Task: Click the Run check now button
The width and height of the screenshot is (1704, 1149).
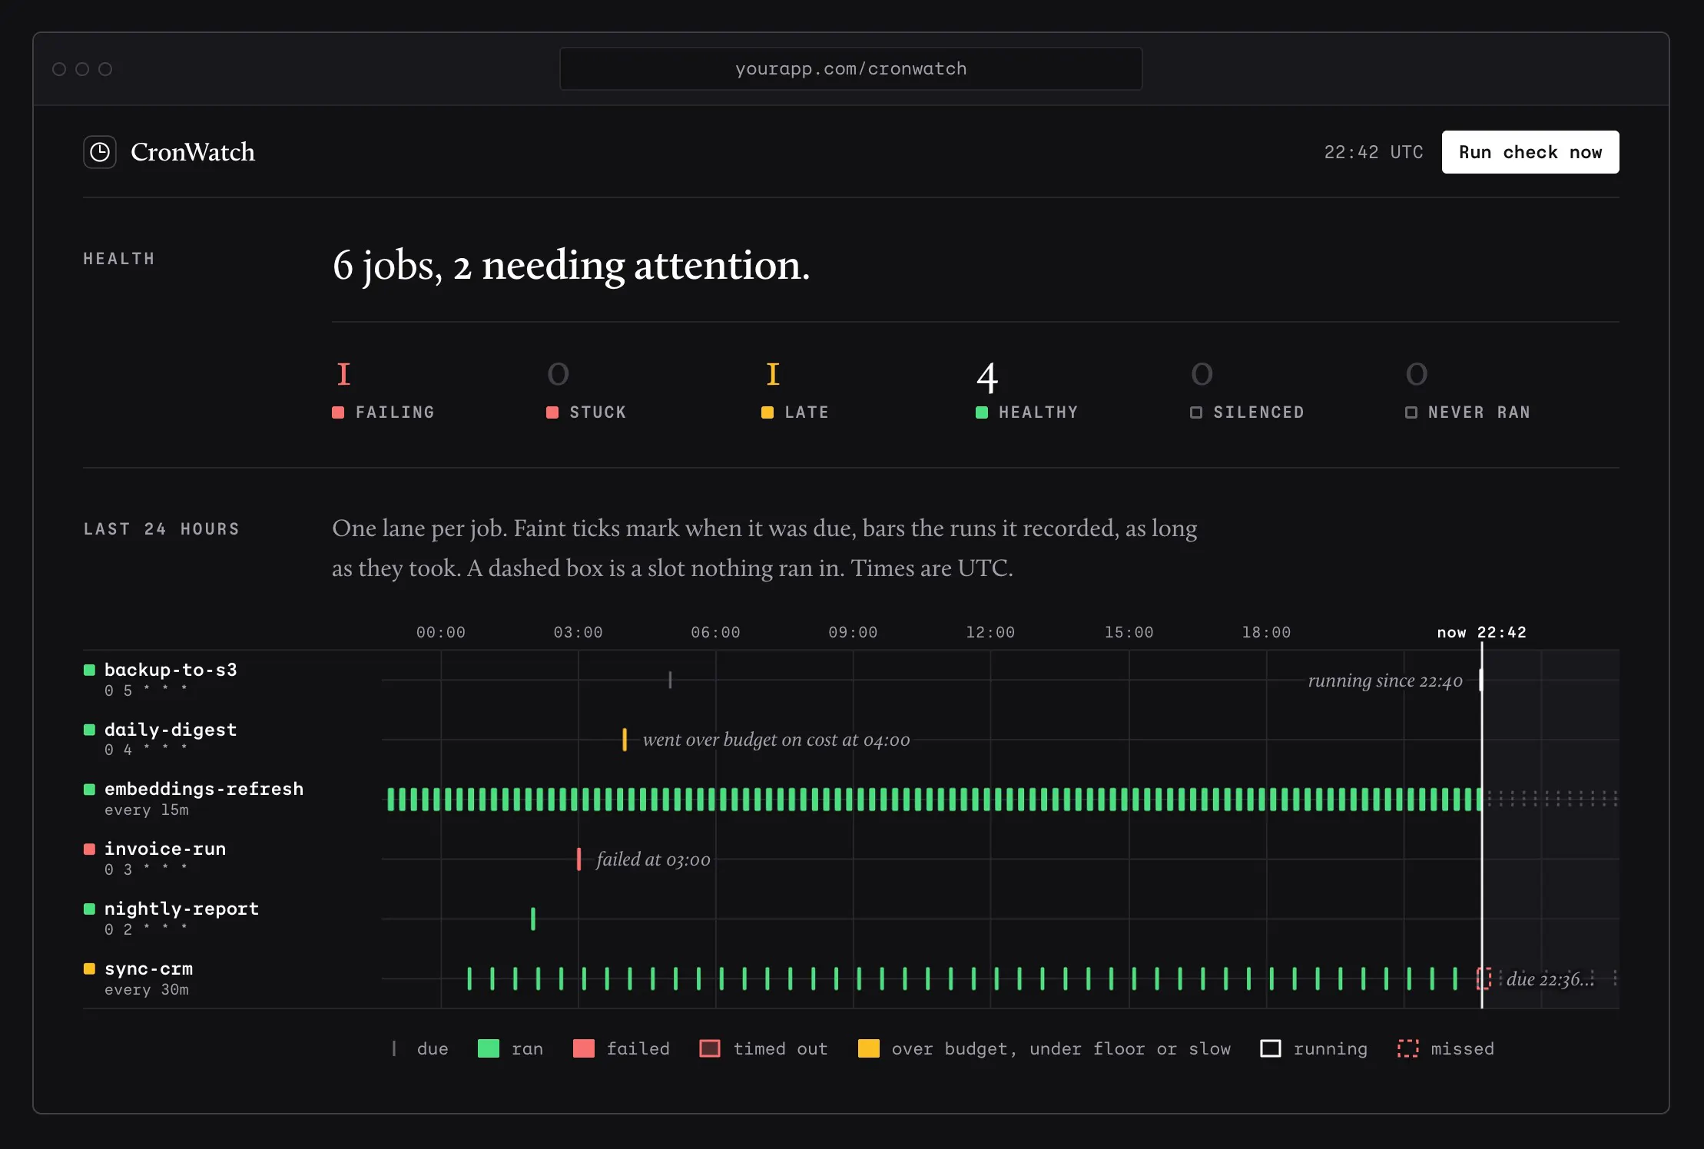Action: click(x=1530, y=152)
